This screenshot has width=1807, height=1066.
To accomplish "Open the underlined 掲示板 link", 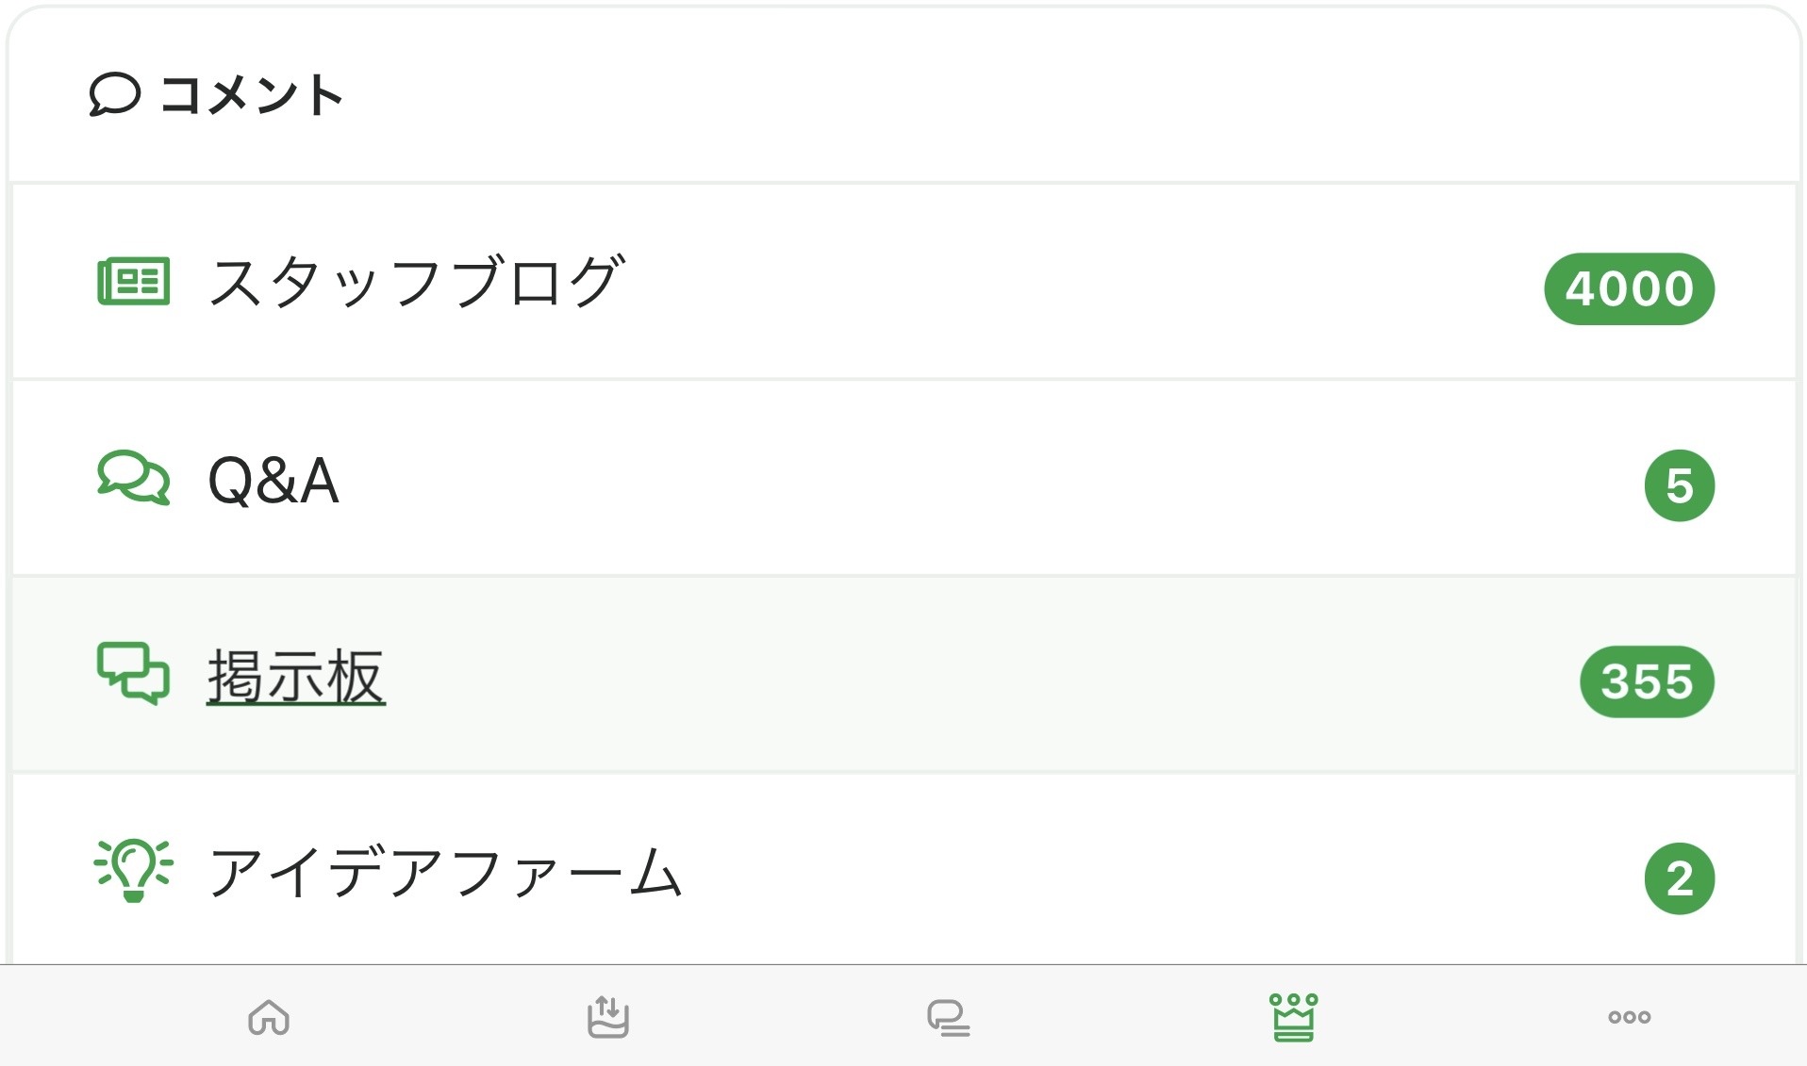I will [296, 677].
